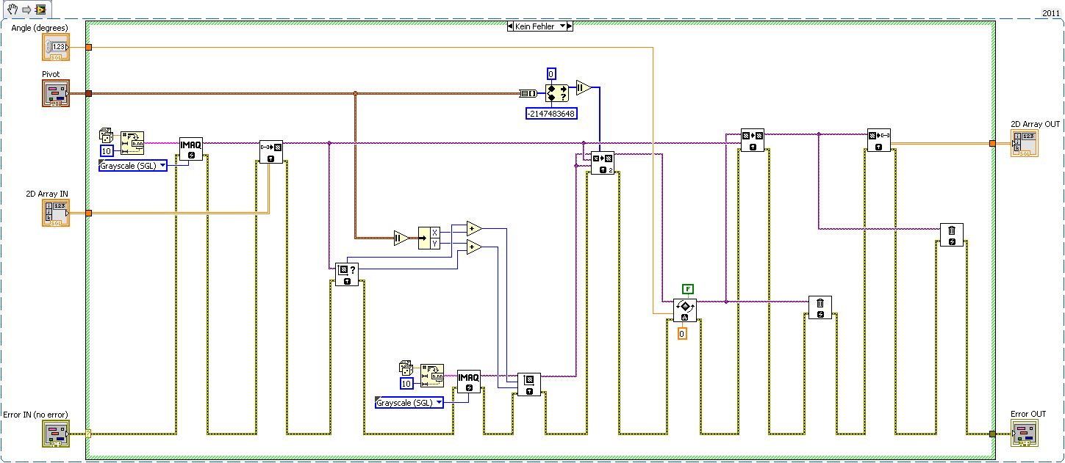Click the brown Pivot tunnel on case border

[x=88, y=93]
